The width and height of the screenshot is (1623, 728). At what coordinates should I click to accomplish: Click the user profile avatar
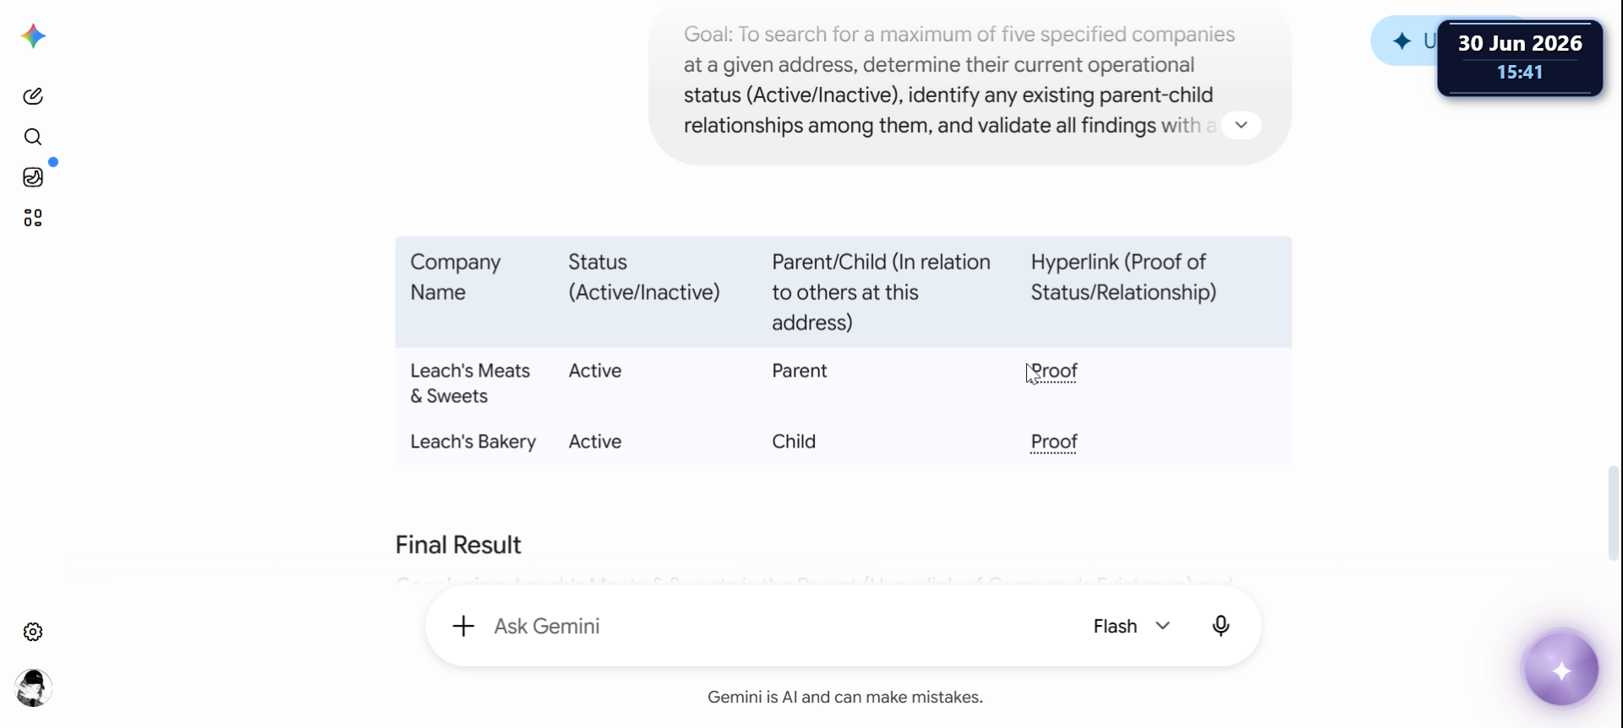click(x=33, y=688)
